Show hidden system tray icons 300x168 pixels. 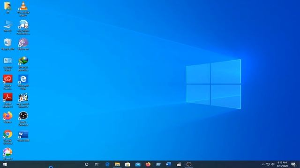pos(263,164)
